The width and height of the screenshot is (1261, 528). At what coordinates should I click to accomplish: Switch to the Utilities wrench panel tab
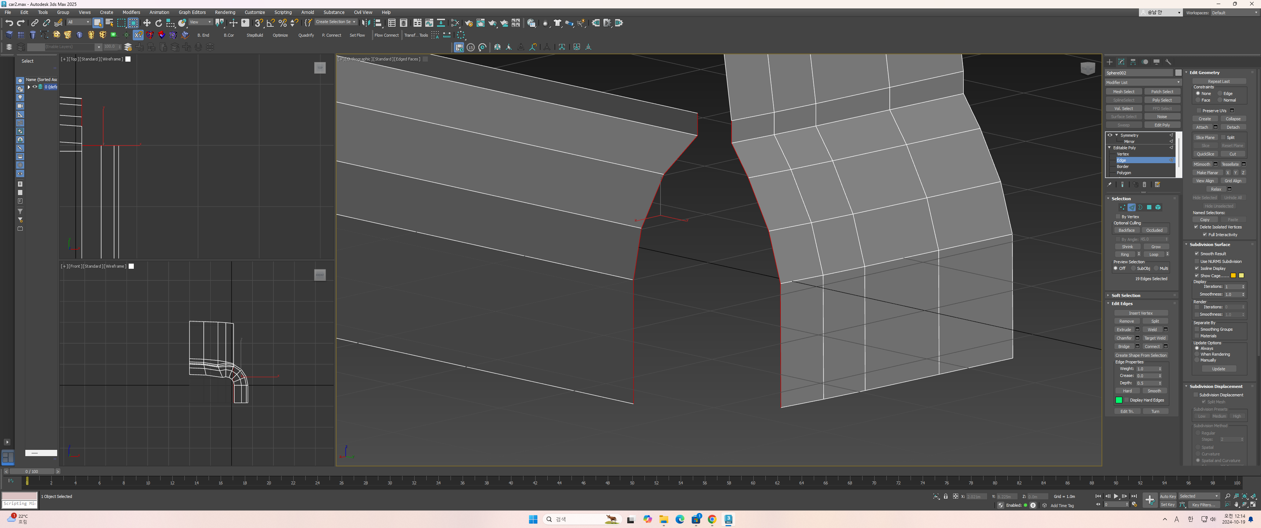click(x=1168, y=62)
